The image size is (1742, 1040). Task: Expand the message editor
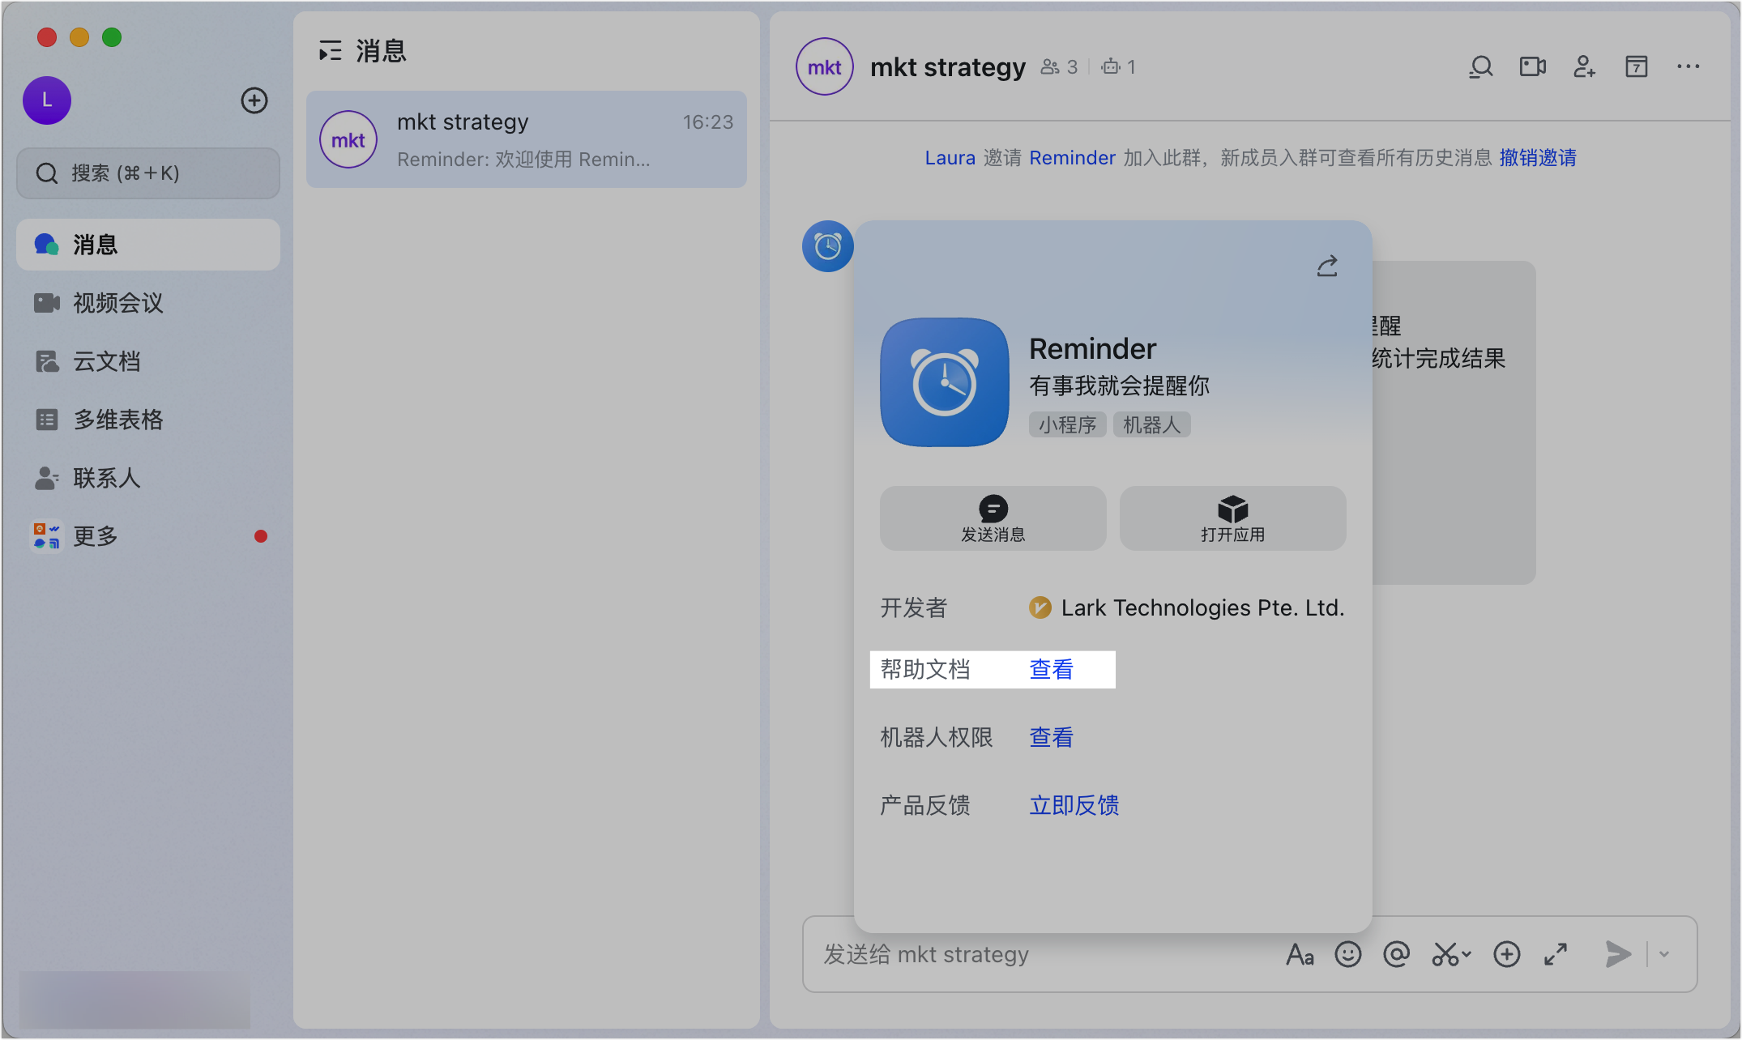pyautogui.click(x=1556, y=955)
